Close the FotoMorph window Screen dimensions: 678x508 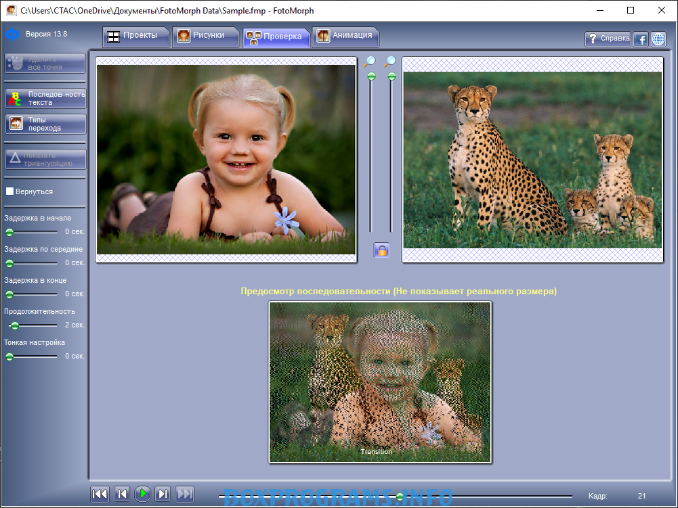(662, 10)
